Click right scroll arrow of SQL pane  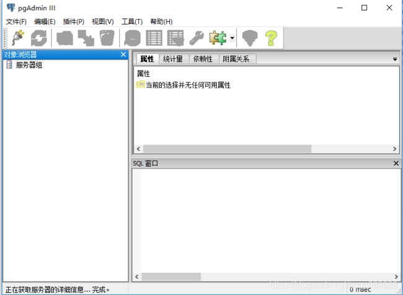pos(396,277)
